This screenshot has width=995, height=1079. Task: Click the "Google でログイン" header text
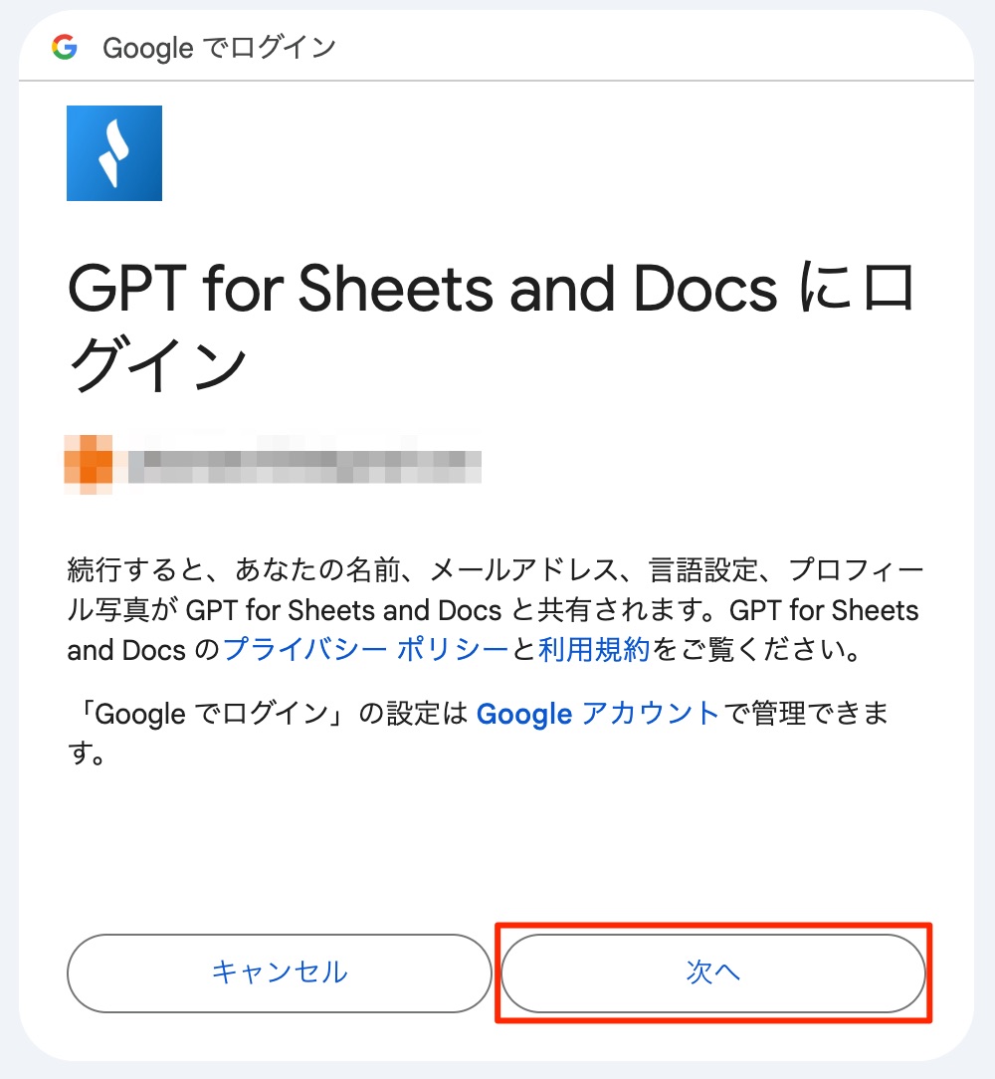[x=219, y=47]
